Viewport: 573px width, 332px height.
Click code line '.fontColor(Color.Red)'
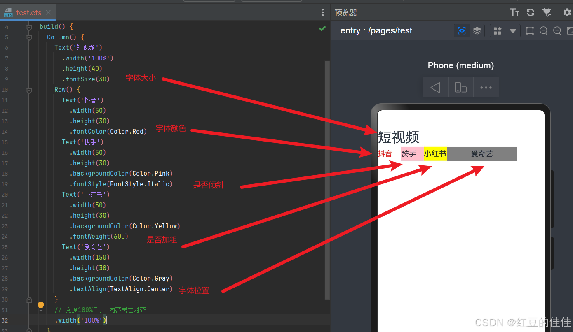pyautogui.click(x=108, y=132)
